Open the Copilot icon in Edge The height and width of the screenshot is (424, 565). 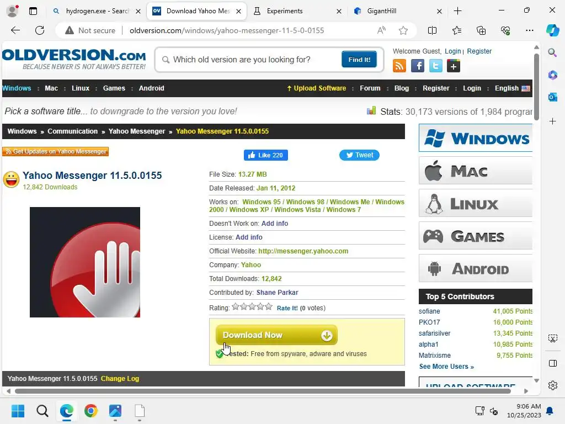[552, 30]
